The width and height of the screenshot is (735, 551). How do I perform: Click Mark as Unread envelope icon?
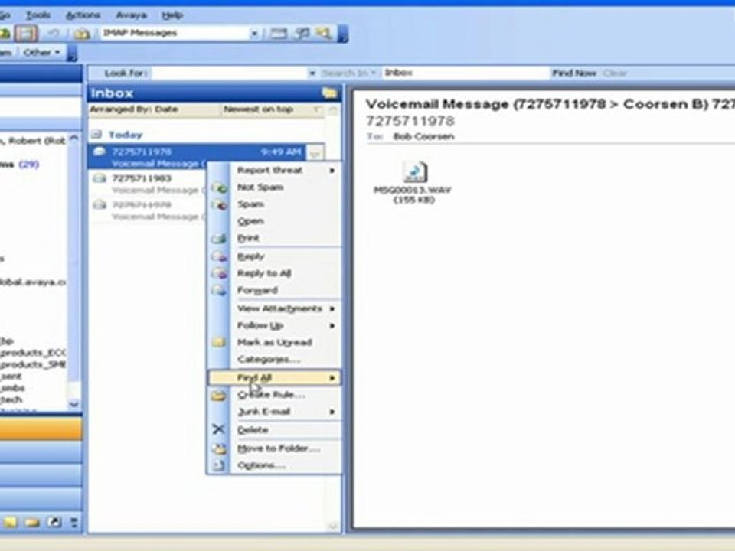(x=219, y=342)
